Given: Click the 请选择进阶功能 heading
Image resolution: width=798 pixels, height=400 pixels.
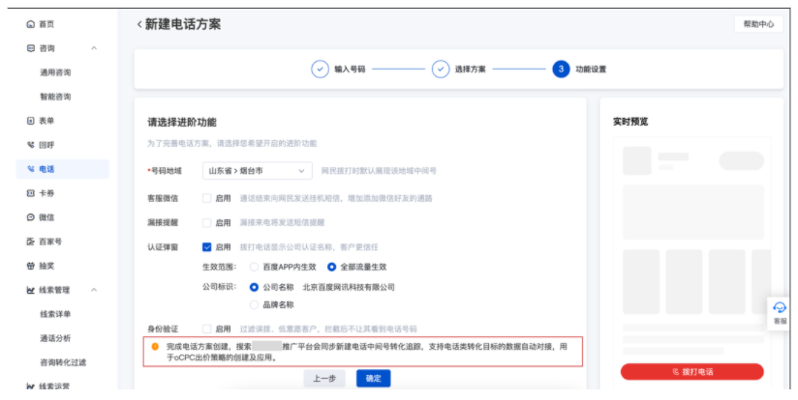Looking at the screenshot, I should [x=182, y=123].
